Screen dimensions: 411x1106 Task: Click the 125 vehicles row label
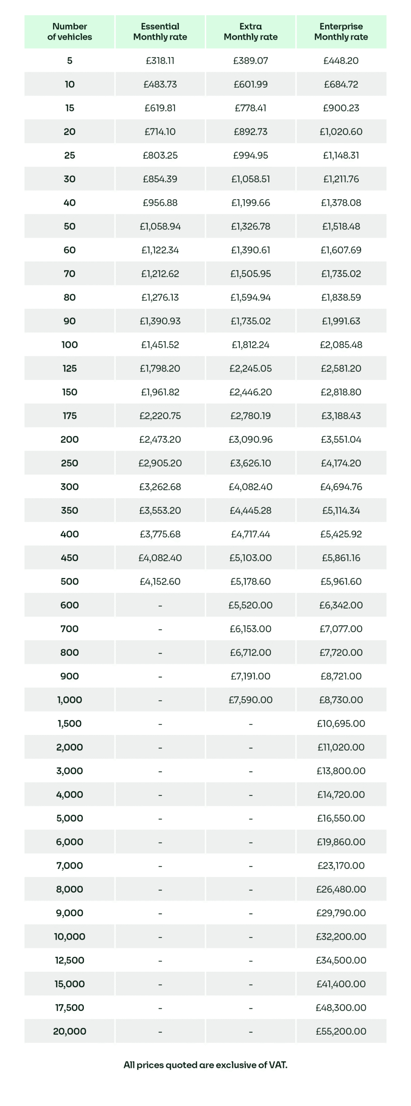70,369
